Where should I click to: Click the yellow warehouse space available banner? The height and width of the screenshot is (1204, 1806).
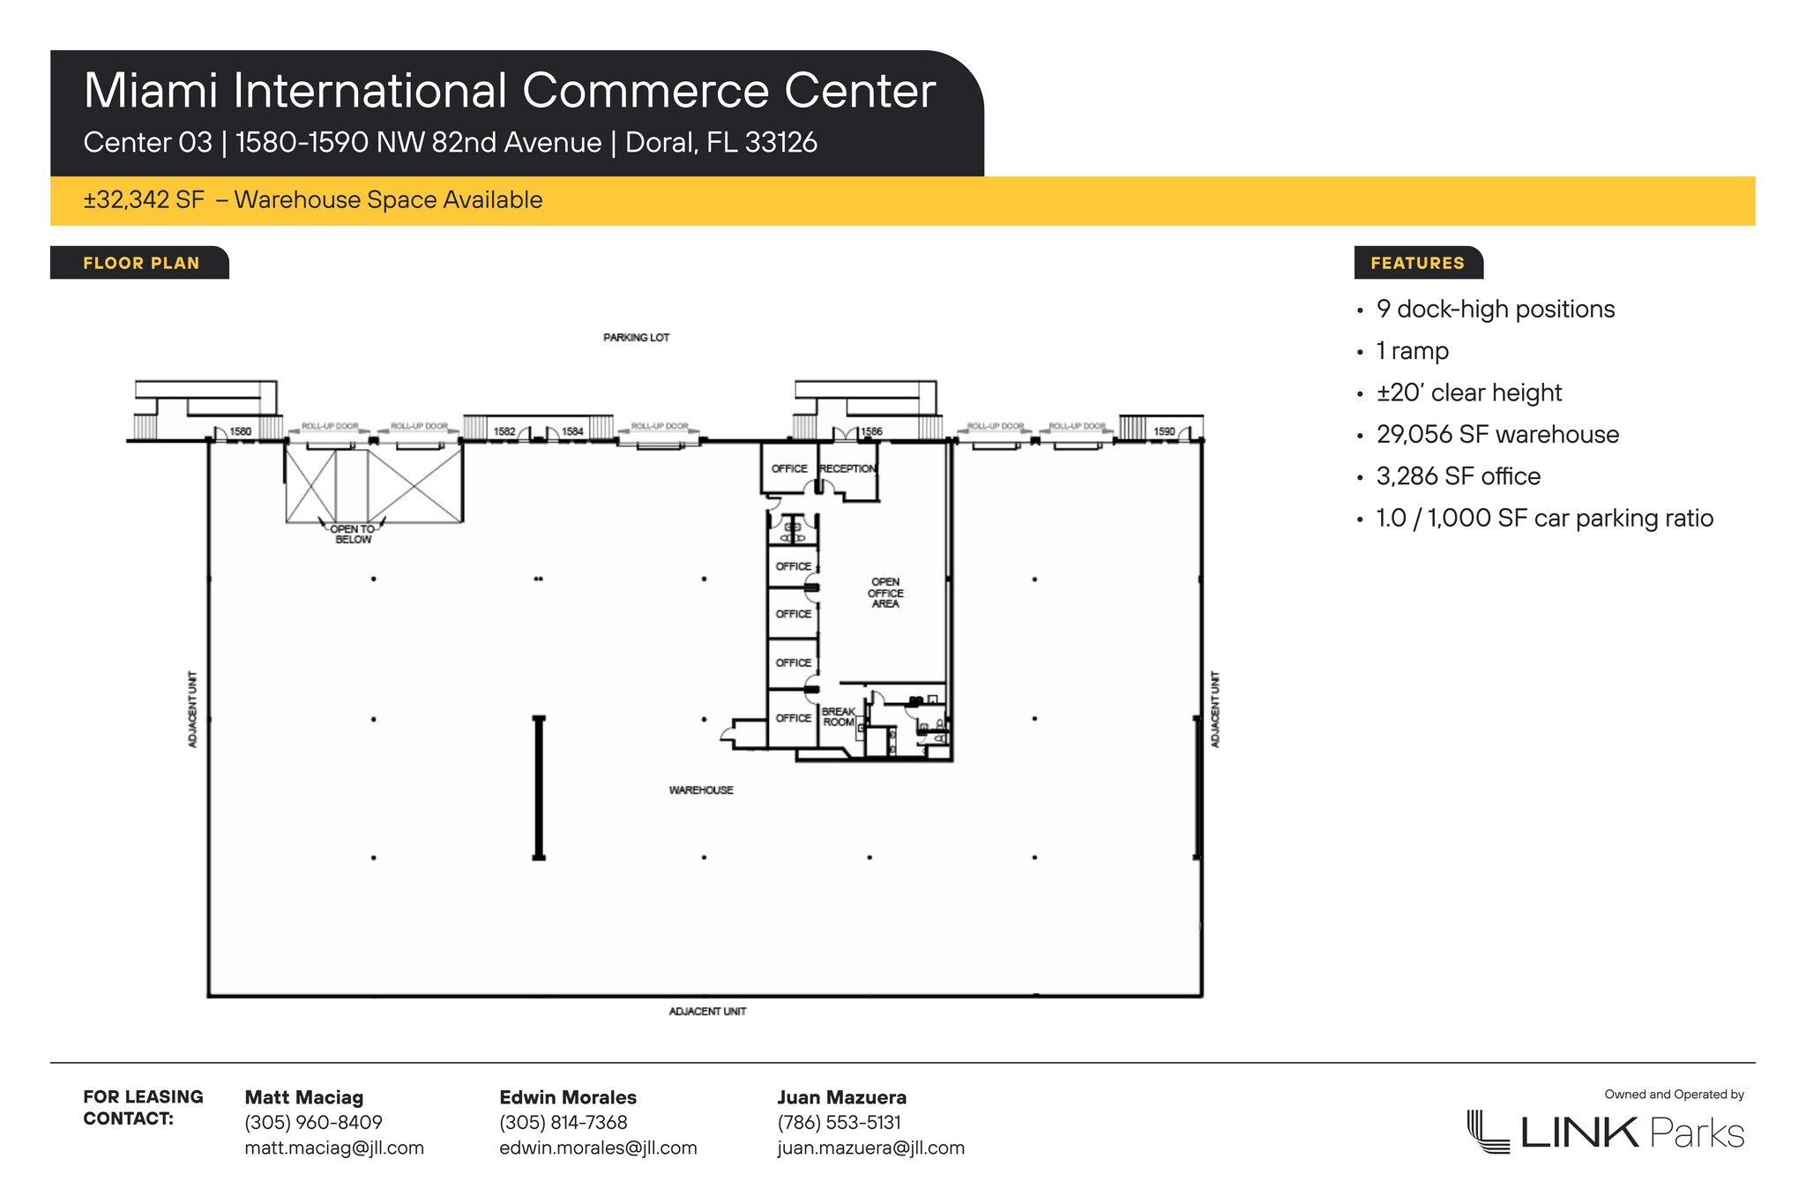pos(313,200)
